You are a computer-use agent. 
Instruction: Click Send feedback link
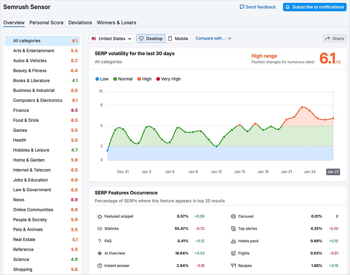[x=258, y=7]
